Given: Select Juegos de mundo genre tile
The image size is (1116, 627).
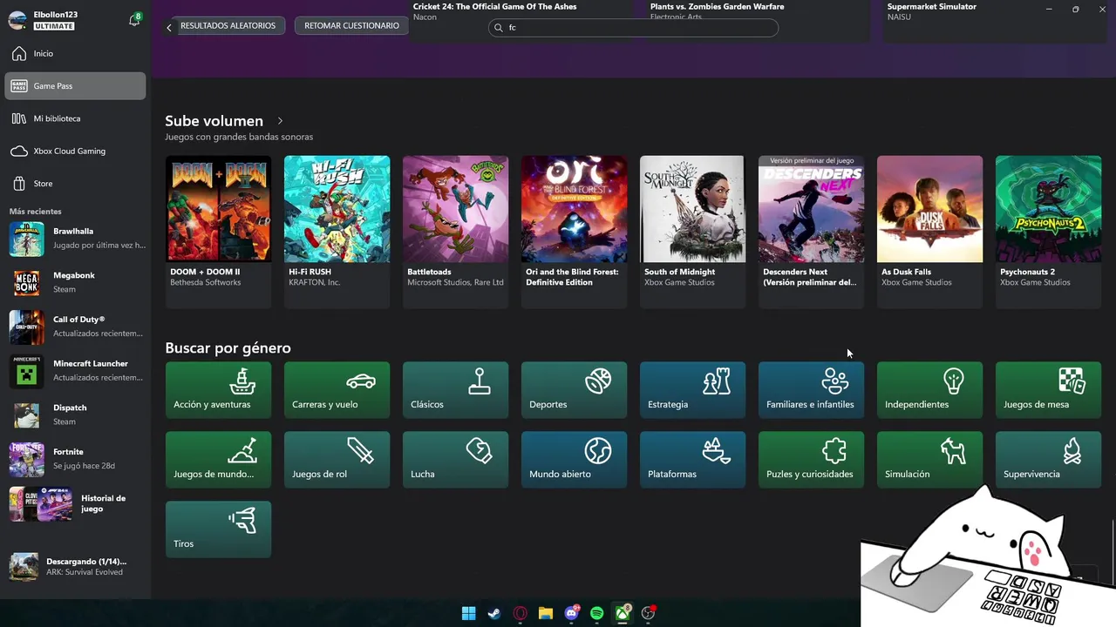Looking at the screenshot, I should tap(218, 460).
